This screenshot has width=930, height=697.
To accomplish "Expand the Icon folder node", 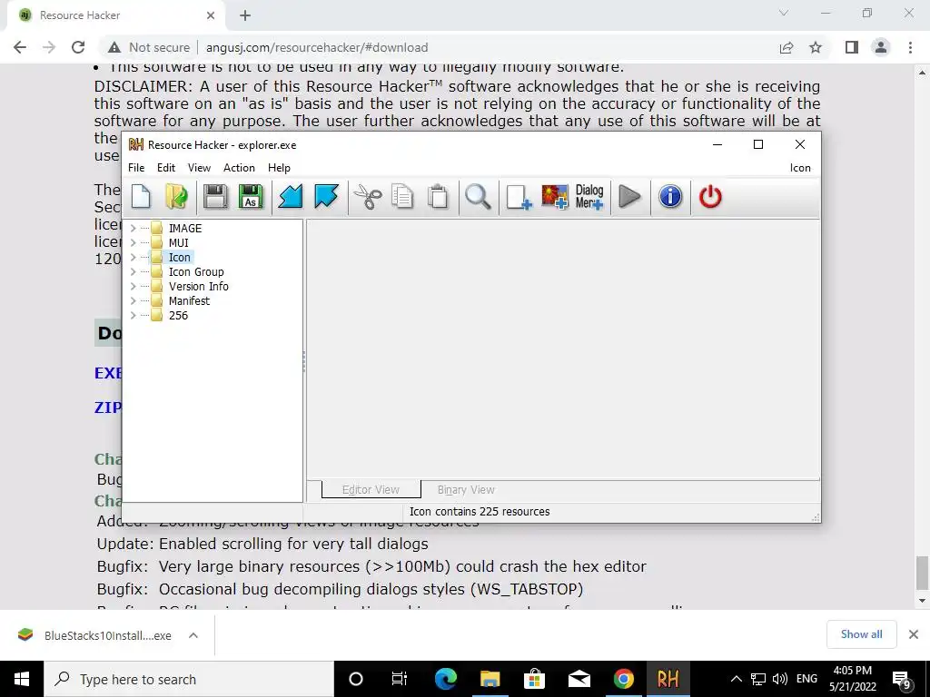I will tap(133, 257).
